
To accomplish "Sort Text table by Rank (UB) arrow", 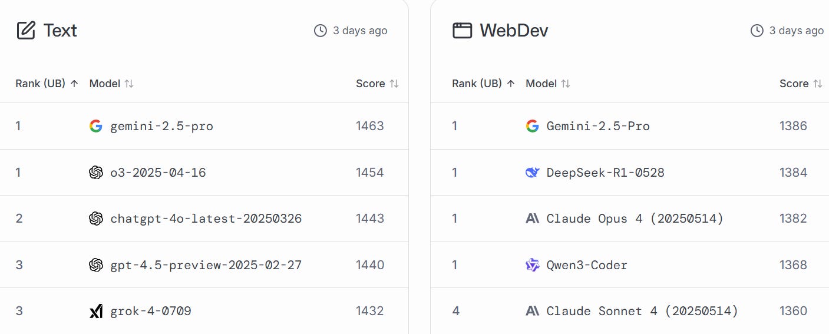I will (x=74, y=84).
